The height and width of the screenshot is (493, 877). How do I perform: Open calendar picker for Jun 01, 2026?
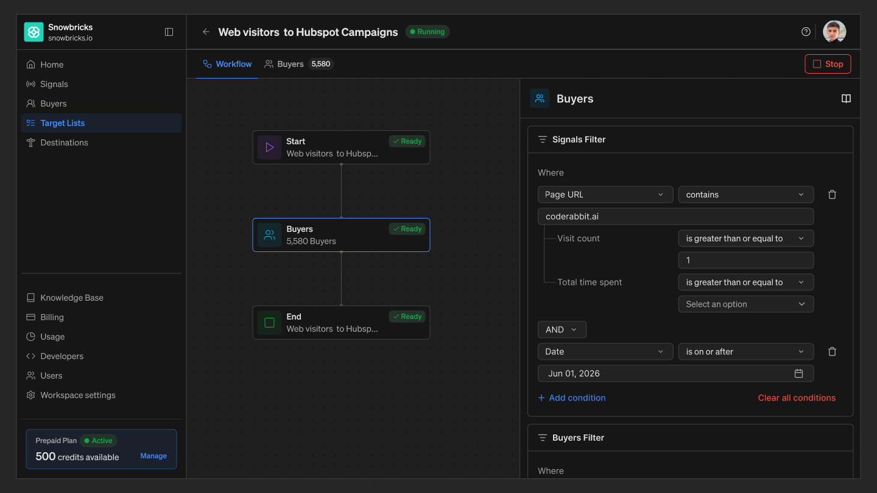(798, 374)
